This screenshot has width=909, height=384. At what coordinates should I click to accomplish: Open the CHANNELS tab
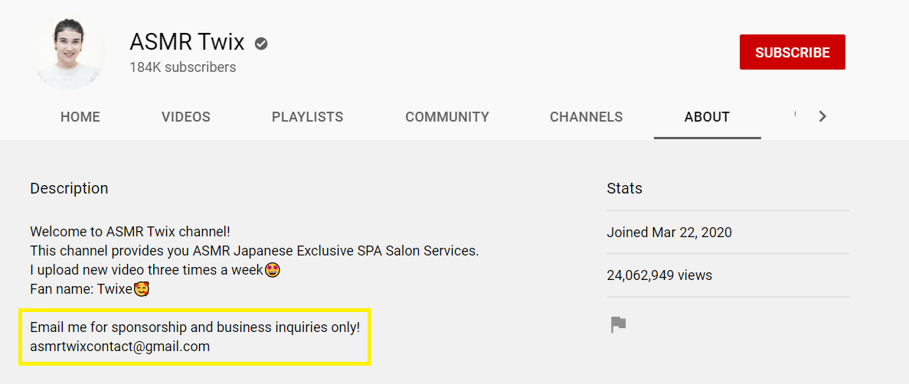(x=586, y=117)
